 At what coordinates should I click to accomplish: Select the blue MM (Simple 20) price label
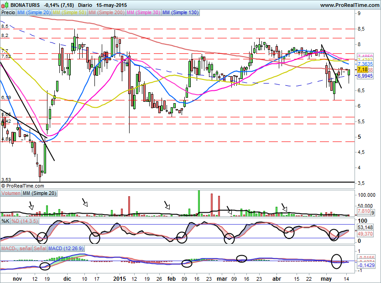tap(34, 13)
